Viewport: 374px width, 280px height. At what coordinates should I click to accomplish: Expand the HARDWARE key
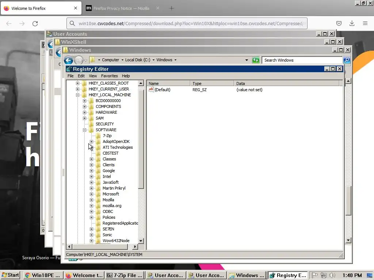pos(84,112)
